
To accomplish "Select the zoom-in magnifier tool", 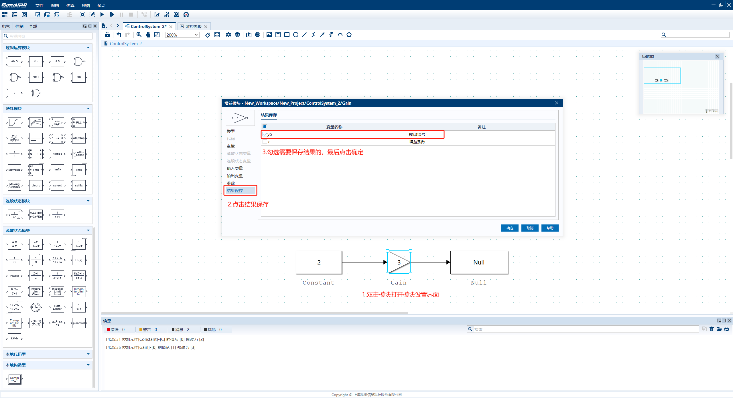I will click(x=139, y=35).
